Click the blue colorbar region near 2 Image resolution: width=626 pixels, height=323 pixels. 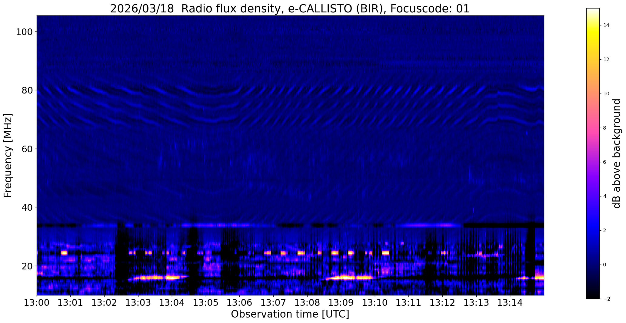(x=593, y=230)
